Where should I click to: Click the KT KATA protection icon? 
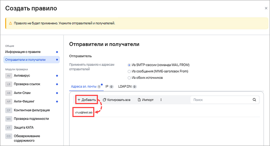coord(9,128)
